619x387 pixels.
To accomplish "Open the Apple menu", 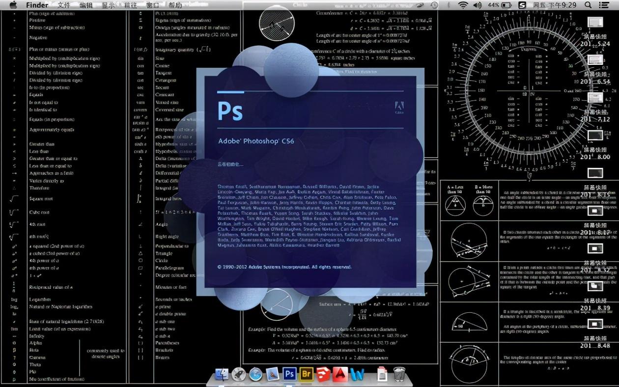I will point(13,5).
